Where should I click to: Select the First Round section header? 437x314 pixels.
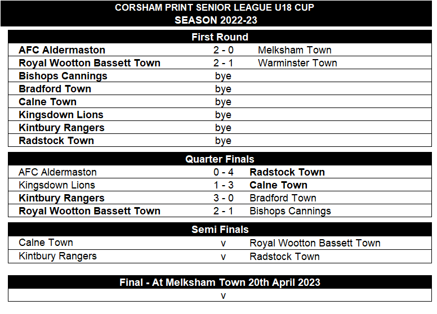click(220, 37)
